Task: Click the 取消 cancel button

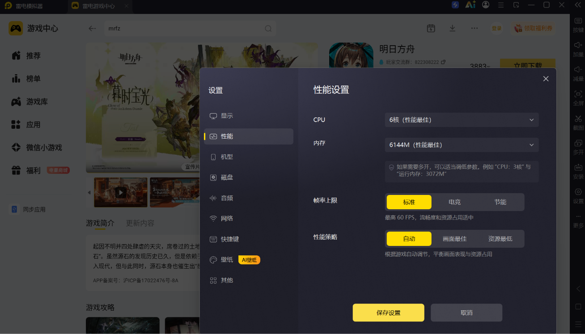Action: 466,313
